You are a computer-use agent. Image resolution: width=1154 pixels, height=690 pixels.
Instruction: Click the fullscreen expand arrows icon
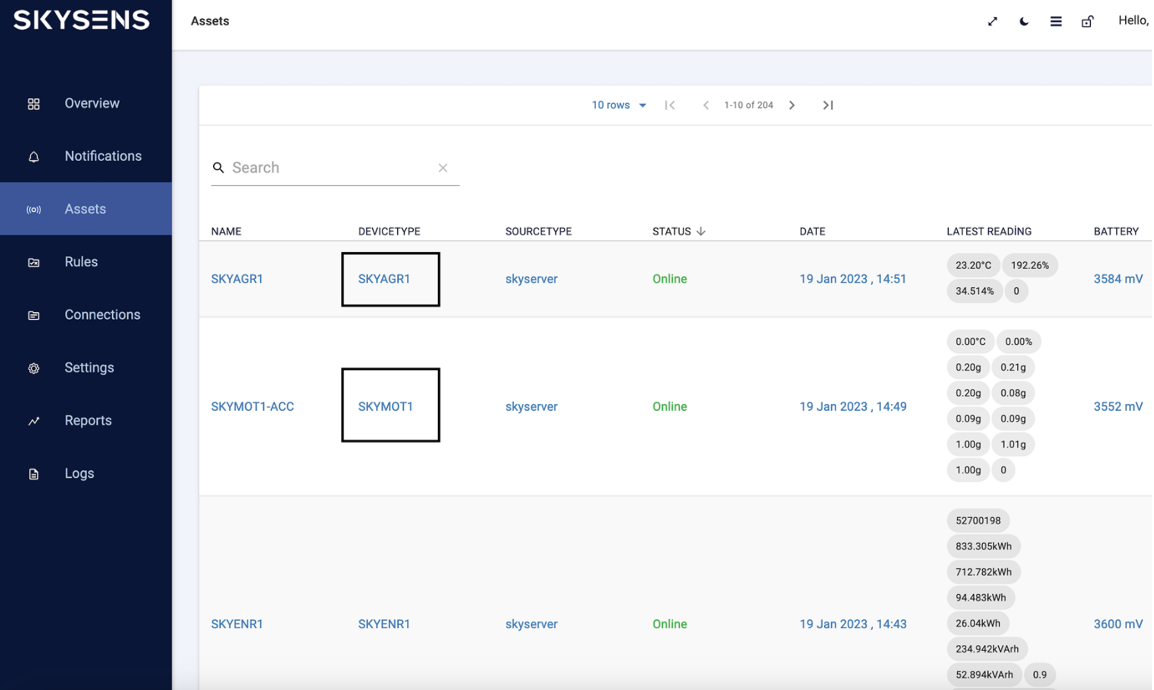click(992, 21)
